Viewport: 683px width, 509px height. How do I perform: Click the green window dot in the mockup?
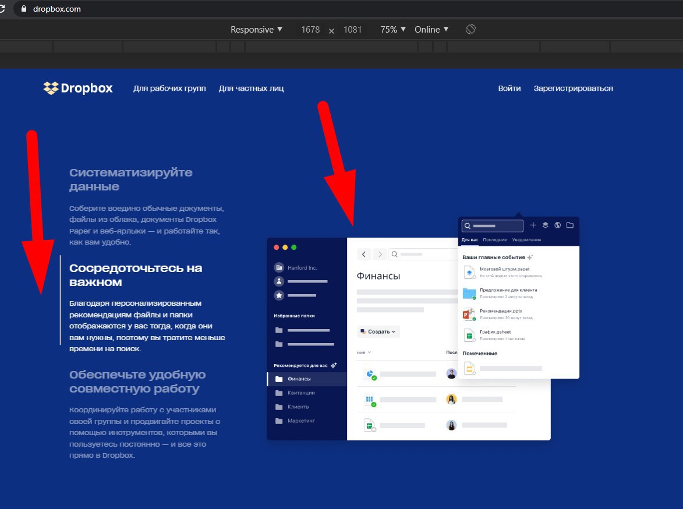(x=293, y=247)
